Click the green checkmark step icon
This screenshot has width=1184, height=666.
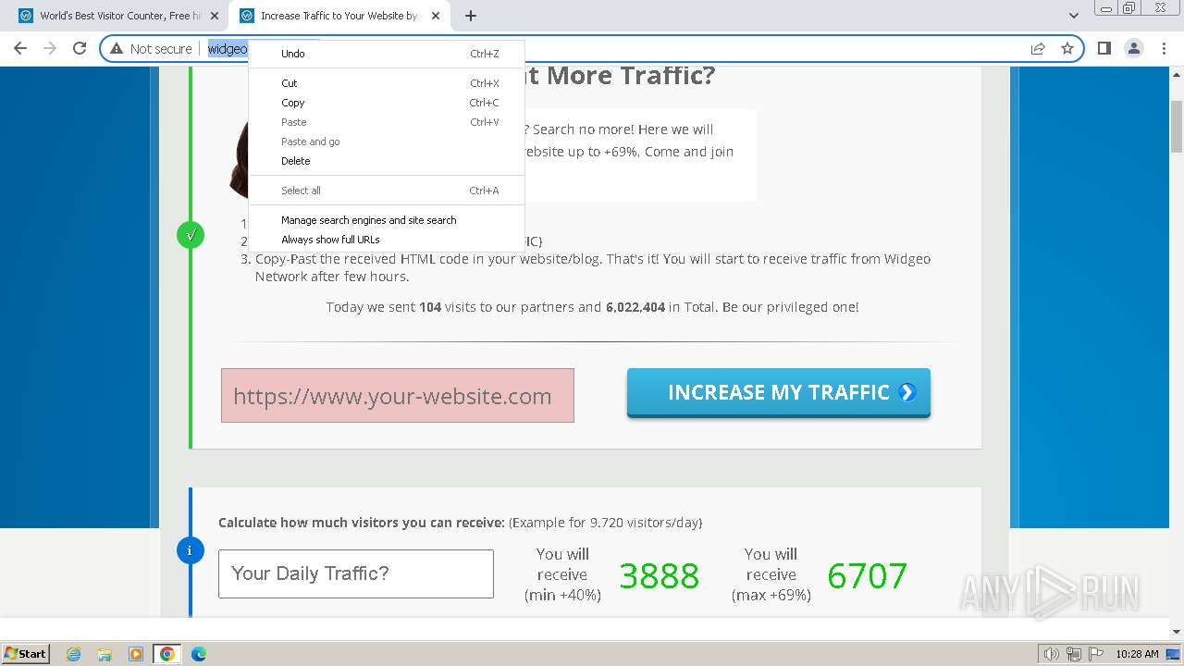tap(190, 235)
